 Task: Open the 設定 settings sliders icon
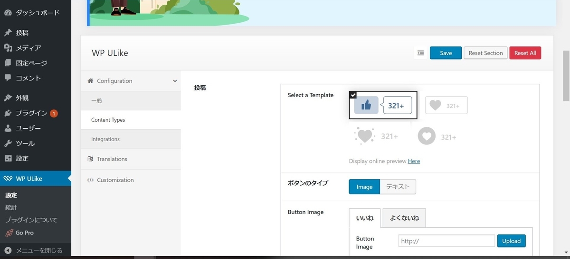pyautogui.click(x=8, y=159)
